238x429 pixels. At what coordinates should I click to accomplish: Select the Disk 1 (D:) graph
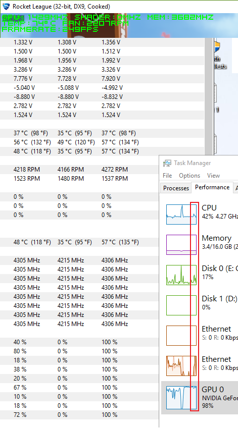pos(181,305)
